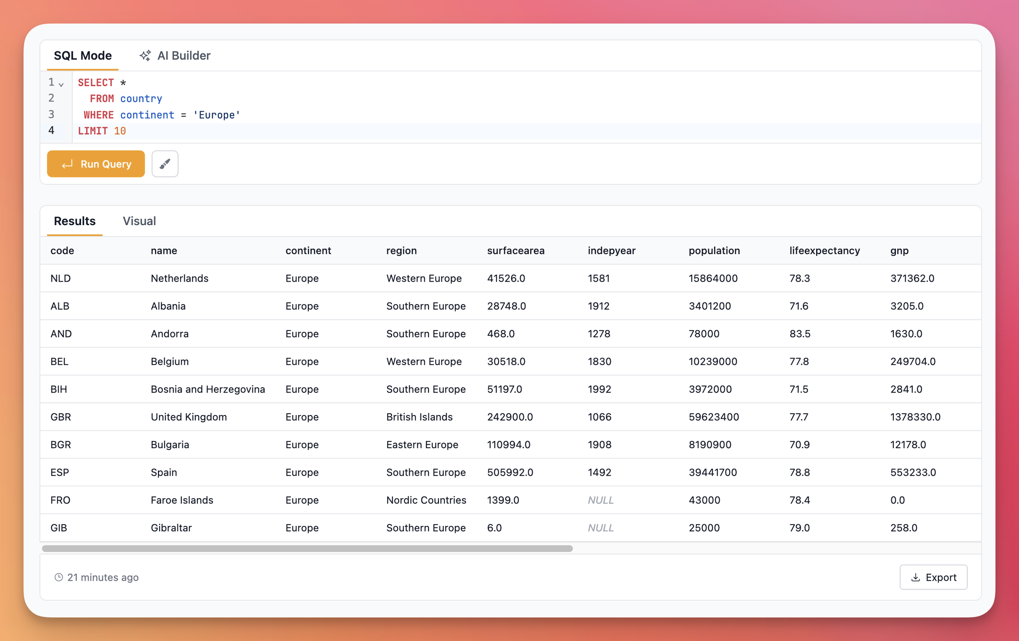
Task: Collapse the code fold chevron on line 1
Action: [x=61, y=85]
